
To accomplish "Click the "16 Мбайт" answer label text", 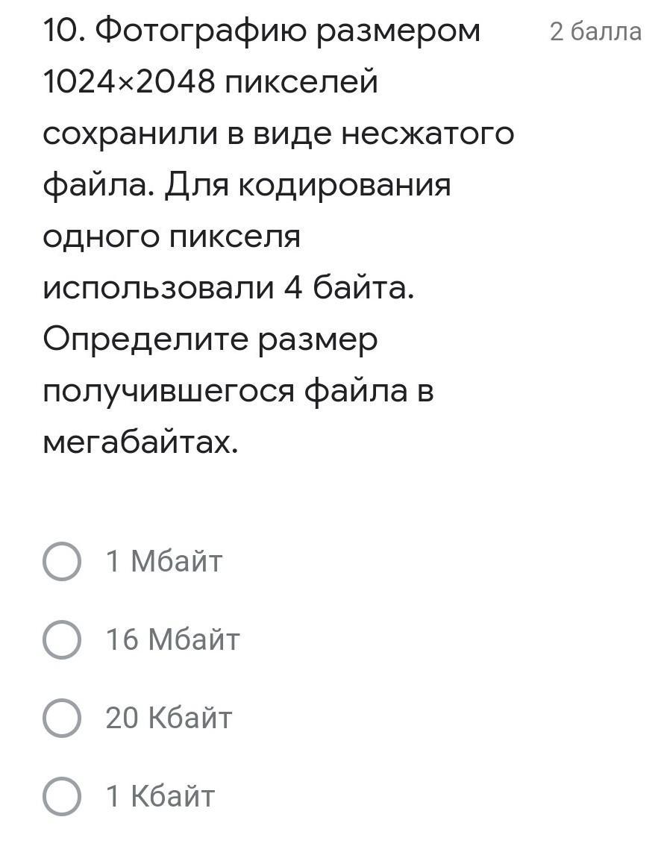I will (172, 639).
